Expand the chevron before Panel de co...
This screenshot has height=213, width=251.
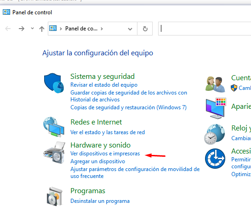point(61,29)
